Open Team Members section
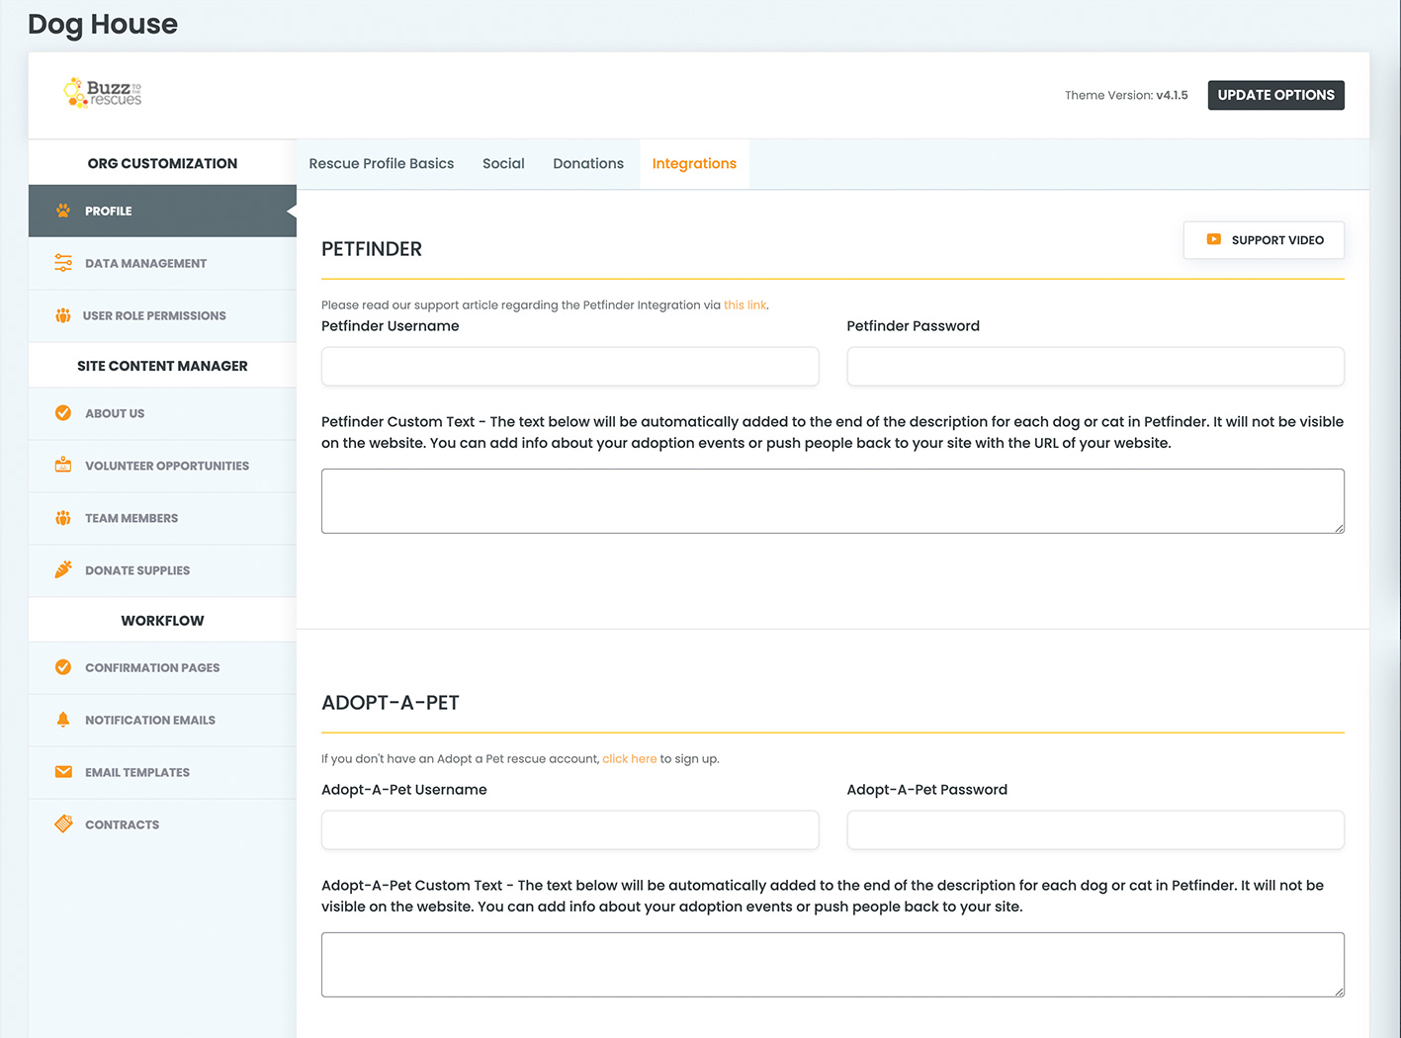Screen dimensions: 1401x1038 (x=162, y=518)
